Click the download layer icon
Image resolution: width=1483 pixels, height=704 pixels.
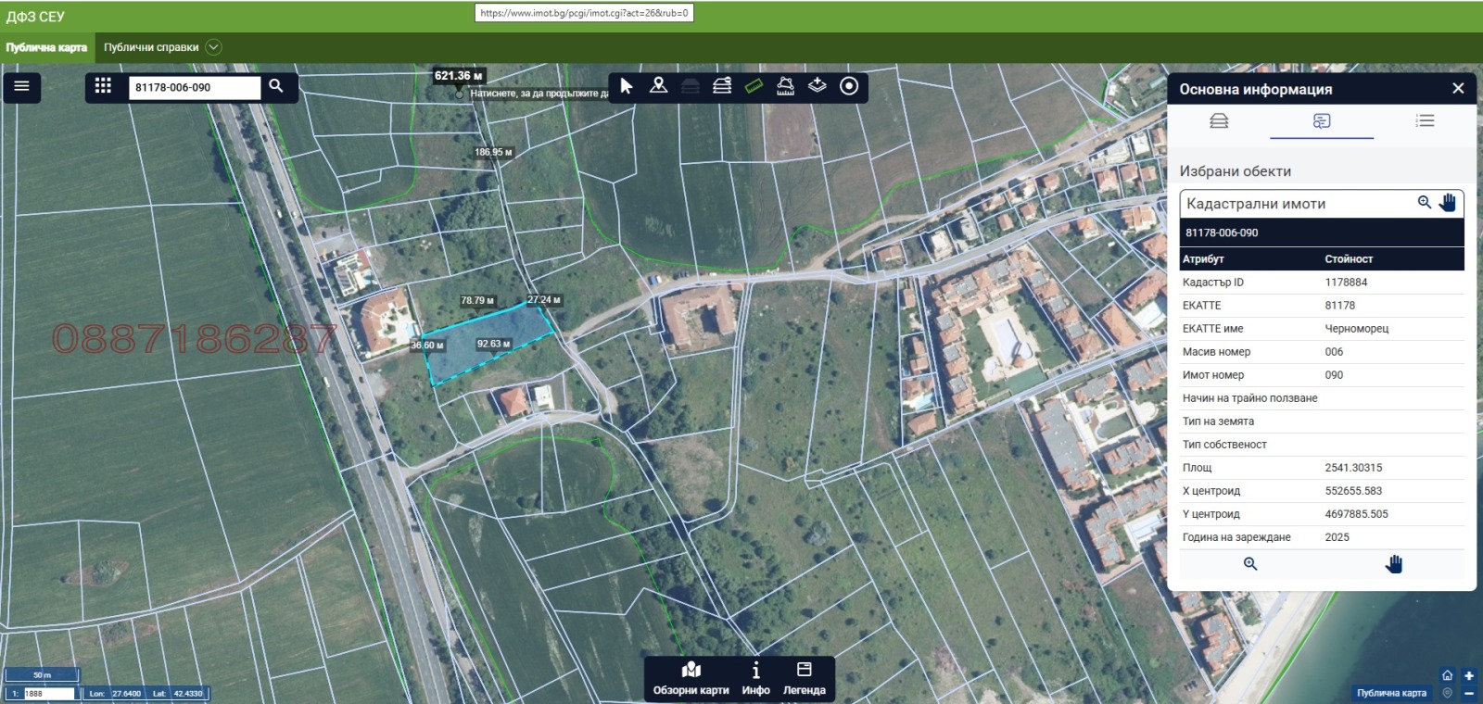tap(817, 86)
